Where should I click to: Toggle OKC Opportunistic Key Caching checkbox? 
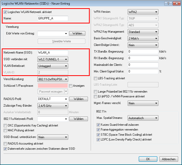5,125
